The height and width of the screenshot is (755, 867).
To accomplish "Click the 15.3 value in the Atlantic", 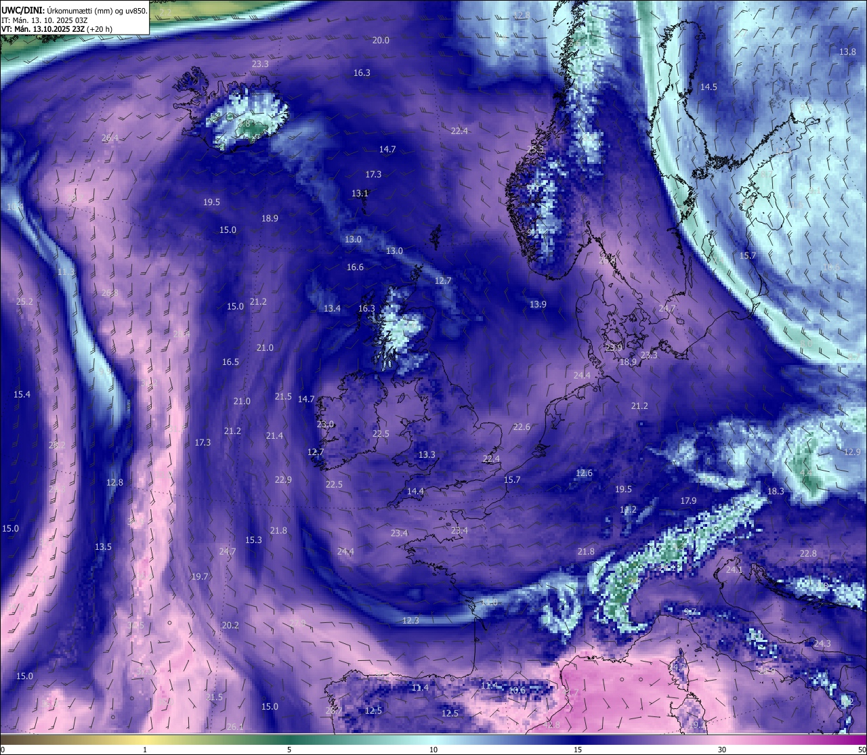I will tap(253, 540).
